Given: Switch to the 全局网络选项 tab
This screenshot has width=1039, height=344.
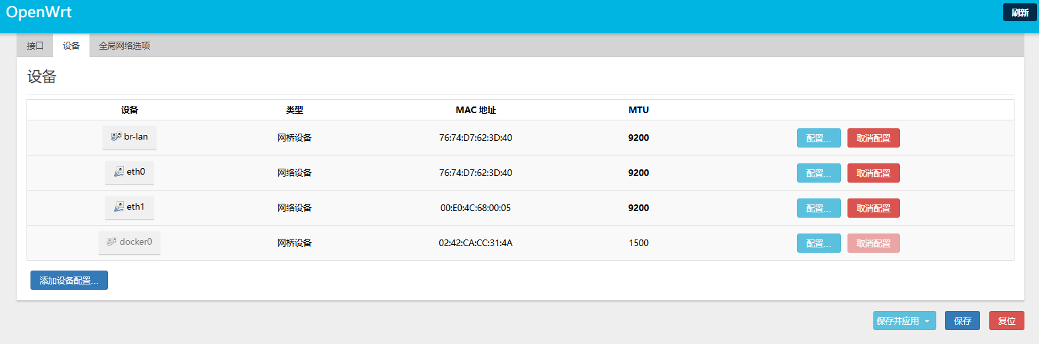Looking at the screenshot, I should coord(125,46).
